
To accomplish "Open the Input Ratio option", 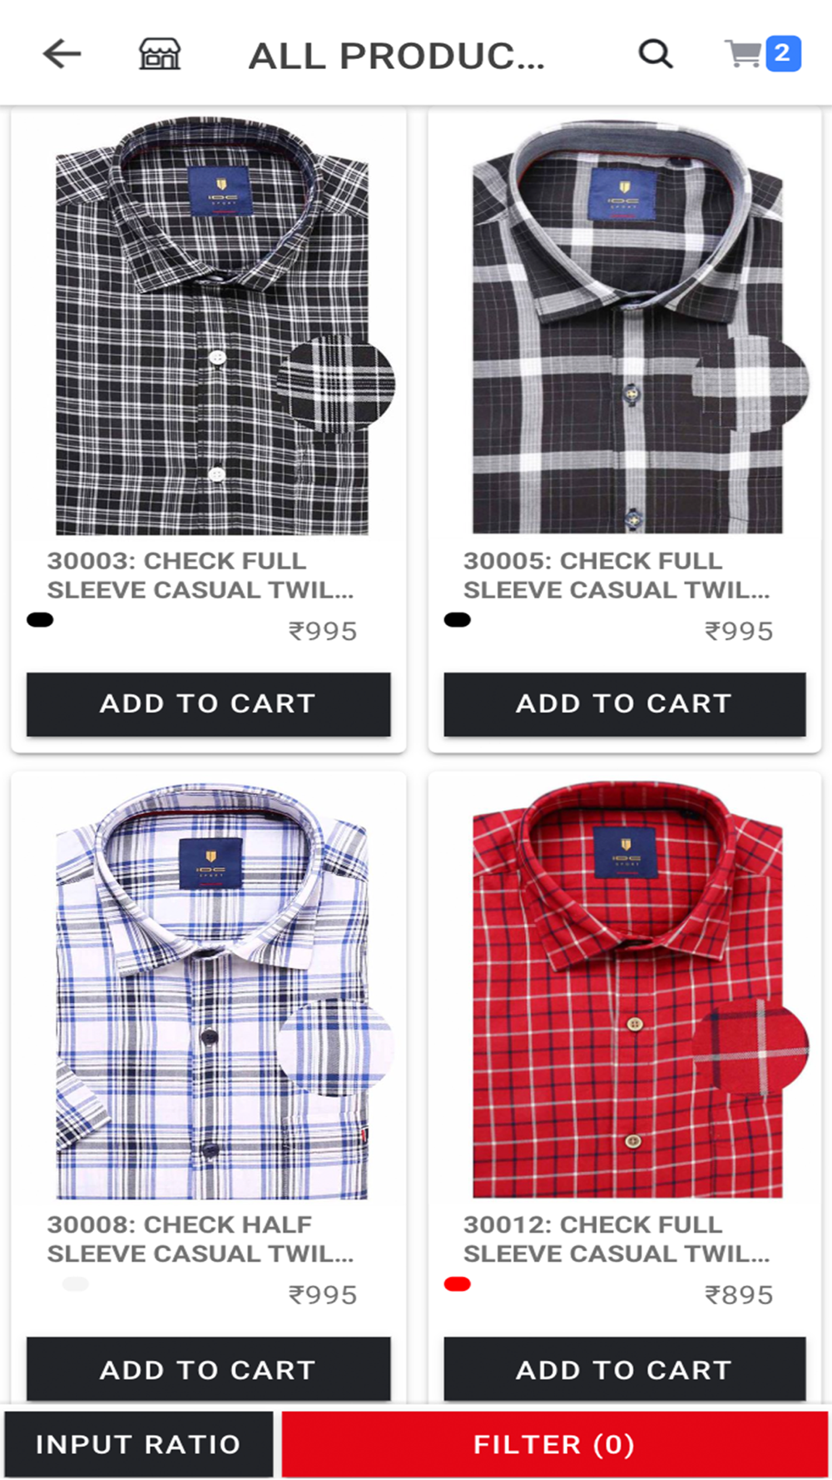I will [139, 1444].
